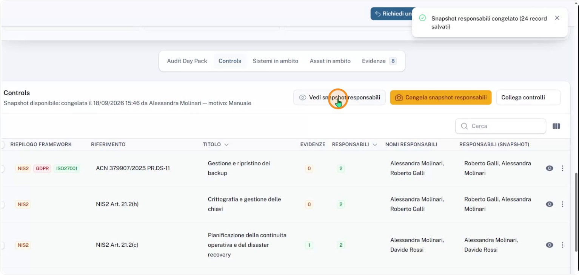
Task: Click the columns layout icon beside search
Action: [x=556, y=126]
